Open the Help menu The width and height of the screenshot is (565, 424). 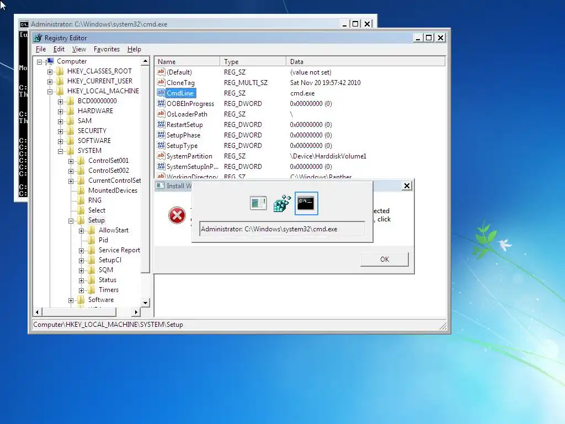[x=134, y=49]
